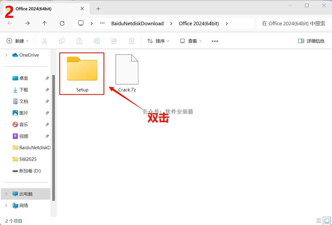Expand 此电脑 in the sidebar
Viewport: 332px width, 225px height.
pyautogui.click(x=6, y=194)
